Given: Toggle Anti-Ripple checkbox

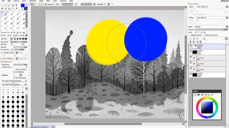Looking at the screenshot, I should [14, 72].
